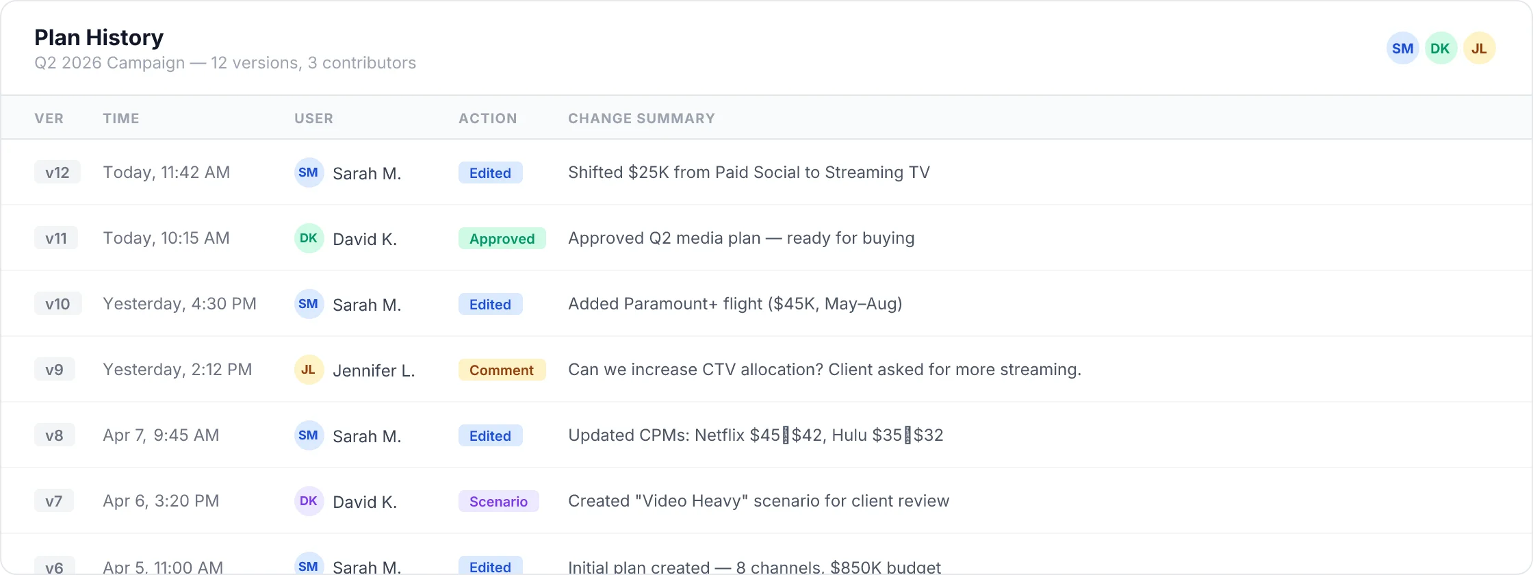Viewport: 1533px width, 575px height.
Task: Click the Approved status tag
Action: point(502,238)
